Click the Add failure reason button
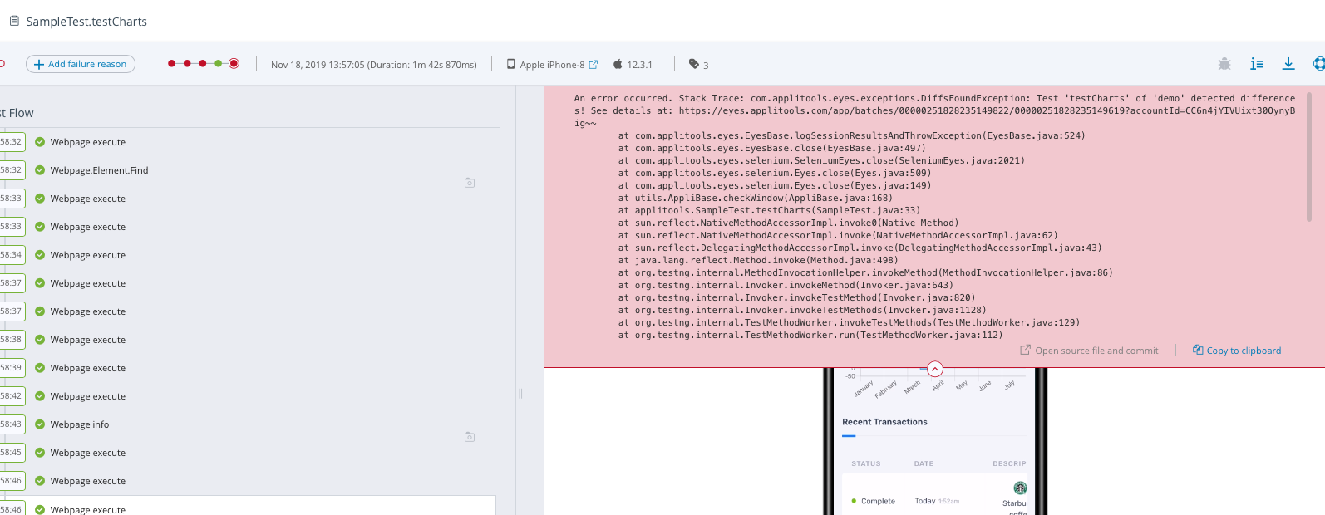Screen dimensions: 1325x515 81,64
